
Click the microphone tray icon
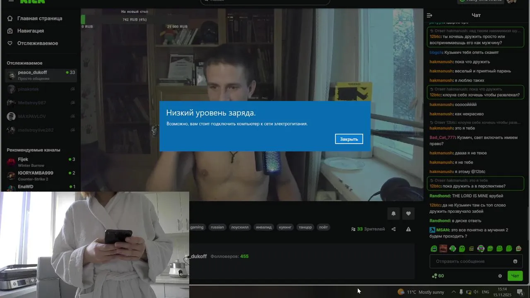(x=461, y=292)
